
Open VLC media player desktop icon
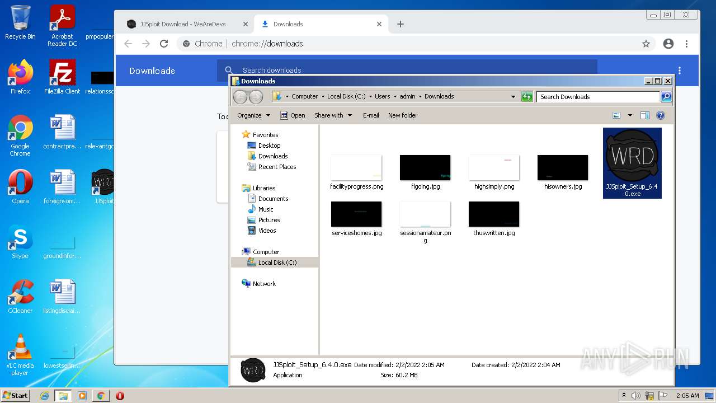(20, 354)
